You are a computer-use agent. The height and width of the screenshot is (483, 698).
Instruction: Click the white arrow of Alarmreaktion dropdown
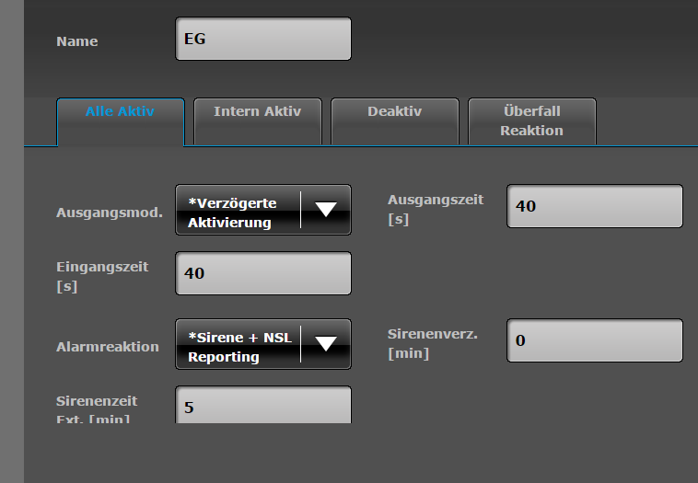tap(326, 345)
